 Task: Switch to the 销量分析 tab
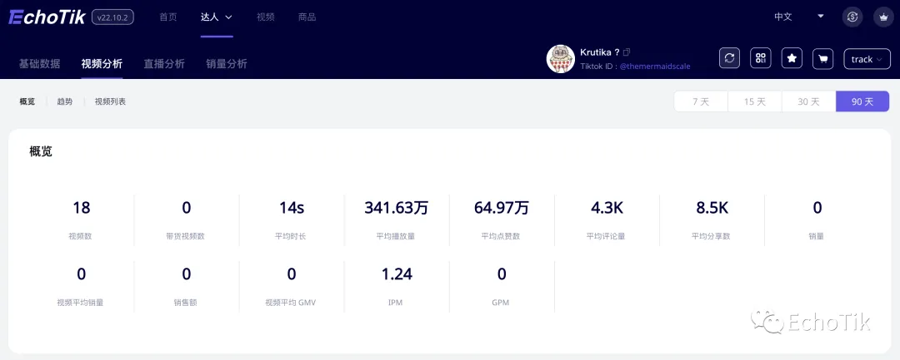click(x=226, y=63)
